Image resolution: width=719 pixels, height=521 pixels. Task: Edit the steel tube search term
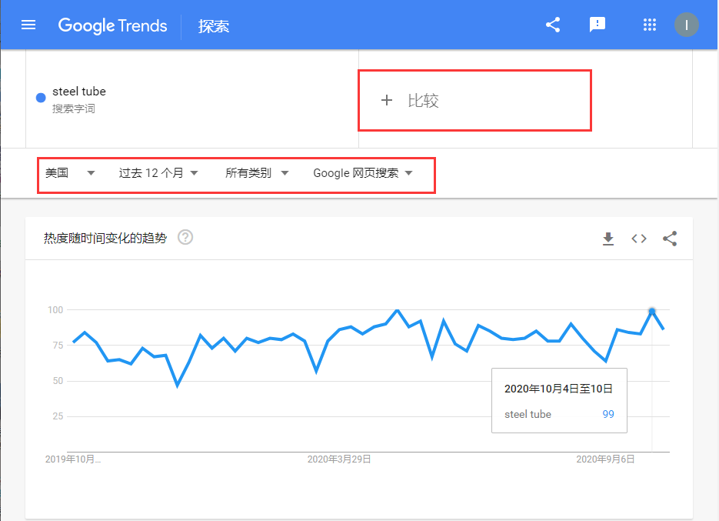[79, 92]
